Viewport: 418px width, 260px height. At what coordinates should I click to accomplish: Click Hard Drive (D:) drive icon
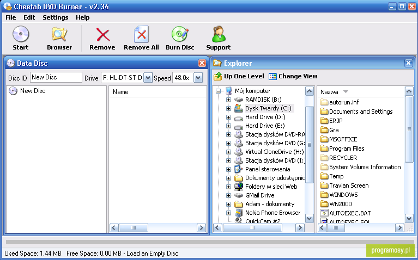click(239, 117)
